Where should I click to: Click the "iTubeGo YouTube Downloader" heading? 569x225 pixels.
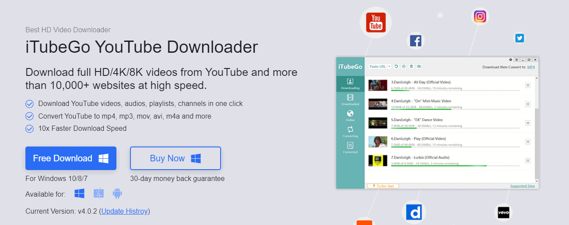point(142,47)
